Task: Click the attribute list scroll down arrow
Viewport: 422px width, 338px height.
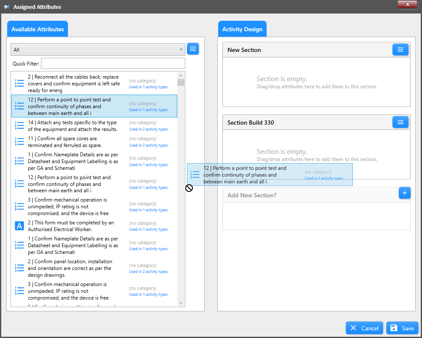Action: [x=181, y=303]
